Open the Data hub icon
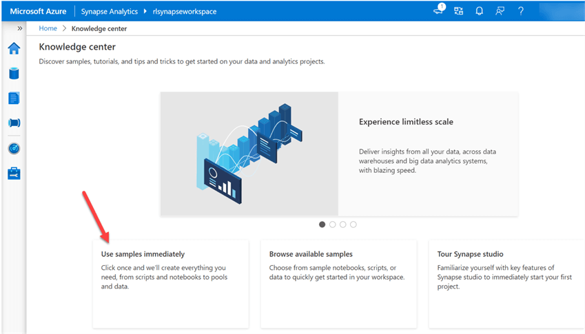 [x=14, y=73]
